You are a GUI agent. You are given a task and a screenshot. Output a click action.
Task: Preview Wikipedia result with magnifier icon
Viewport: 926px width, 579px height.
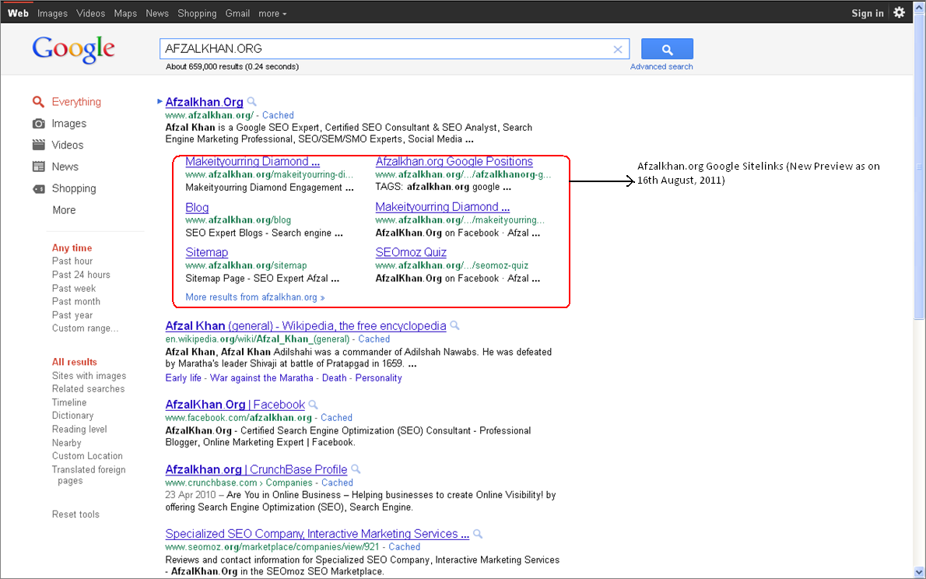pyautogui.click(x=454, y=325)
